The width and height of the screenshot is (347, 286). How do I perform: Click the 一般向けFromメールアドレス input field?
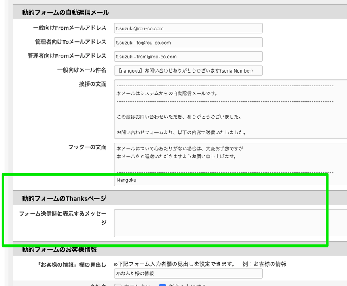click(188, 28)
